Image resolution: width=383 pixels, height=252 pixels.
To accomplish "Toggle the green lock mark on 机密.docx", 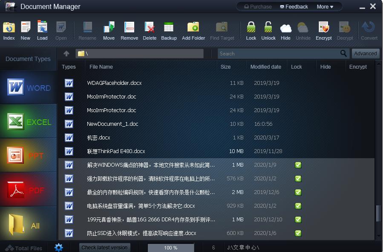I will tap(298, 138).
